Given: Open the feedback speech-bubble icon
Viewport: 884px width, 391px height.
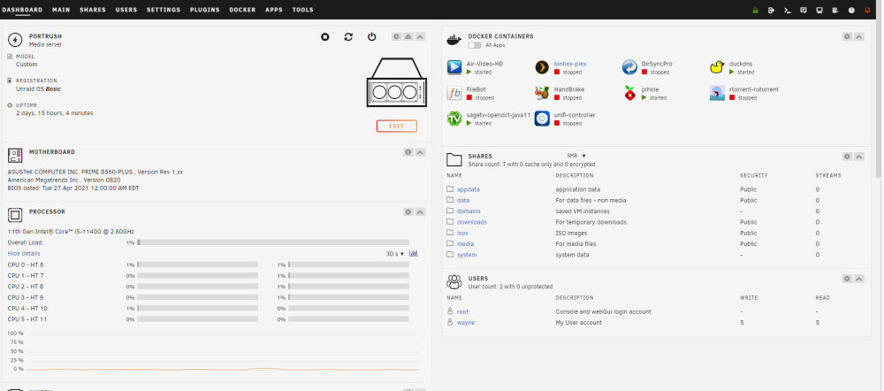Looking at the screenshot, I should [x=804, y=10].
